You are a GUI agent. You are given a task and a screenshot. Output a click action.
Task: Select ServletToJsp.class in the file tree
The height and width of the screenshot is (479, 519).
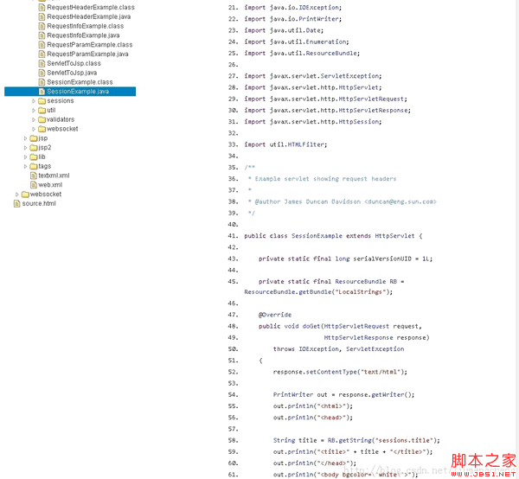click(74, 63)
